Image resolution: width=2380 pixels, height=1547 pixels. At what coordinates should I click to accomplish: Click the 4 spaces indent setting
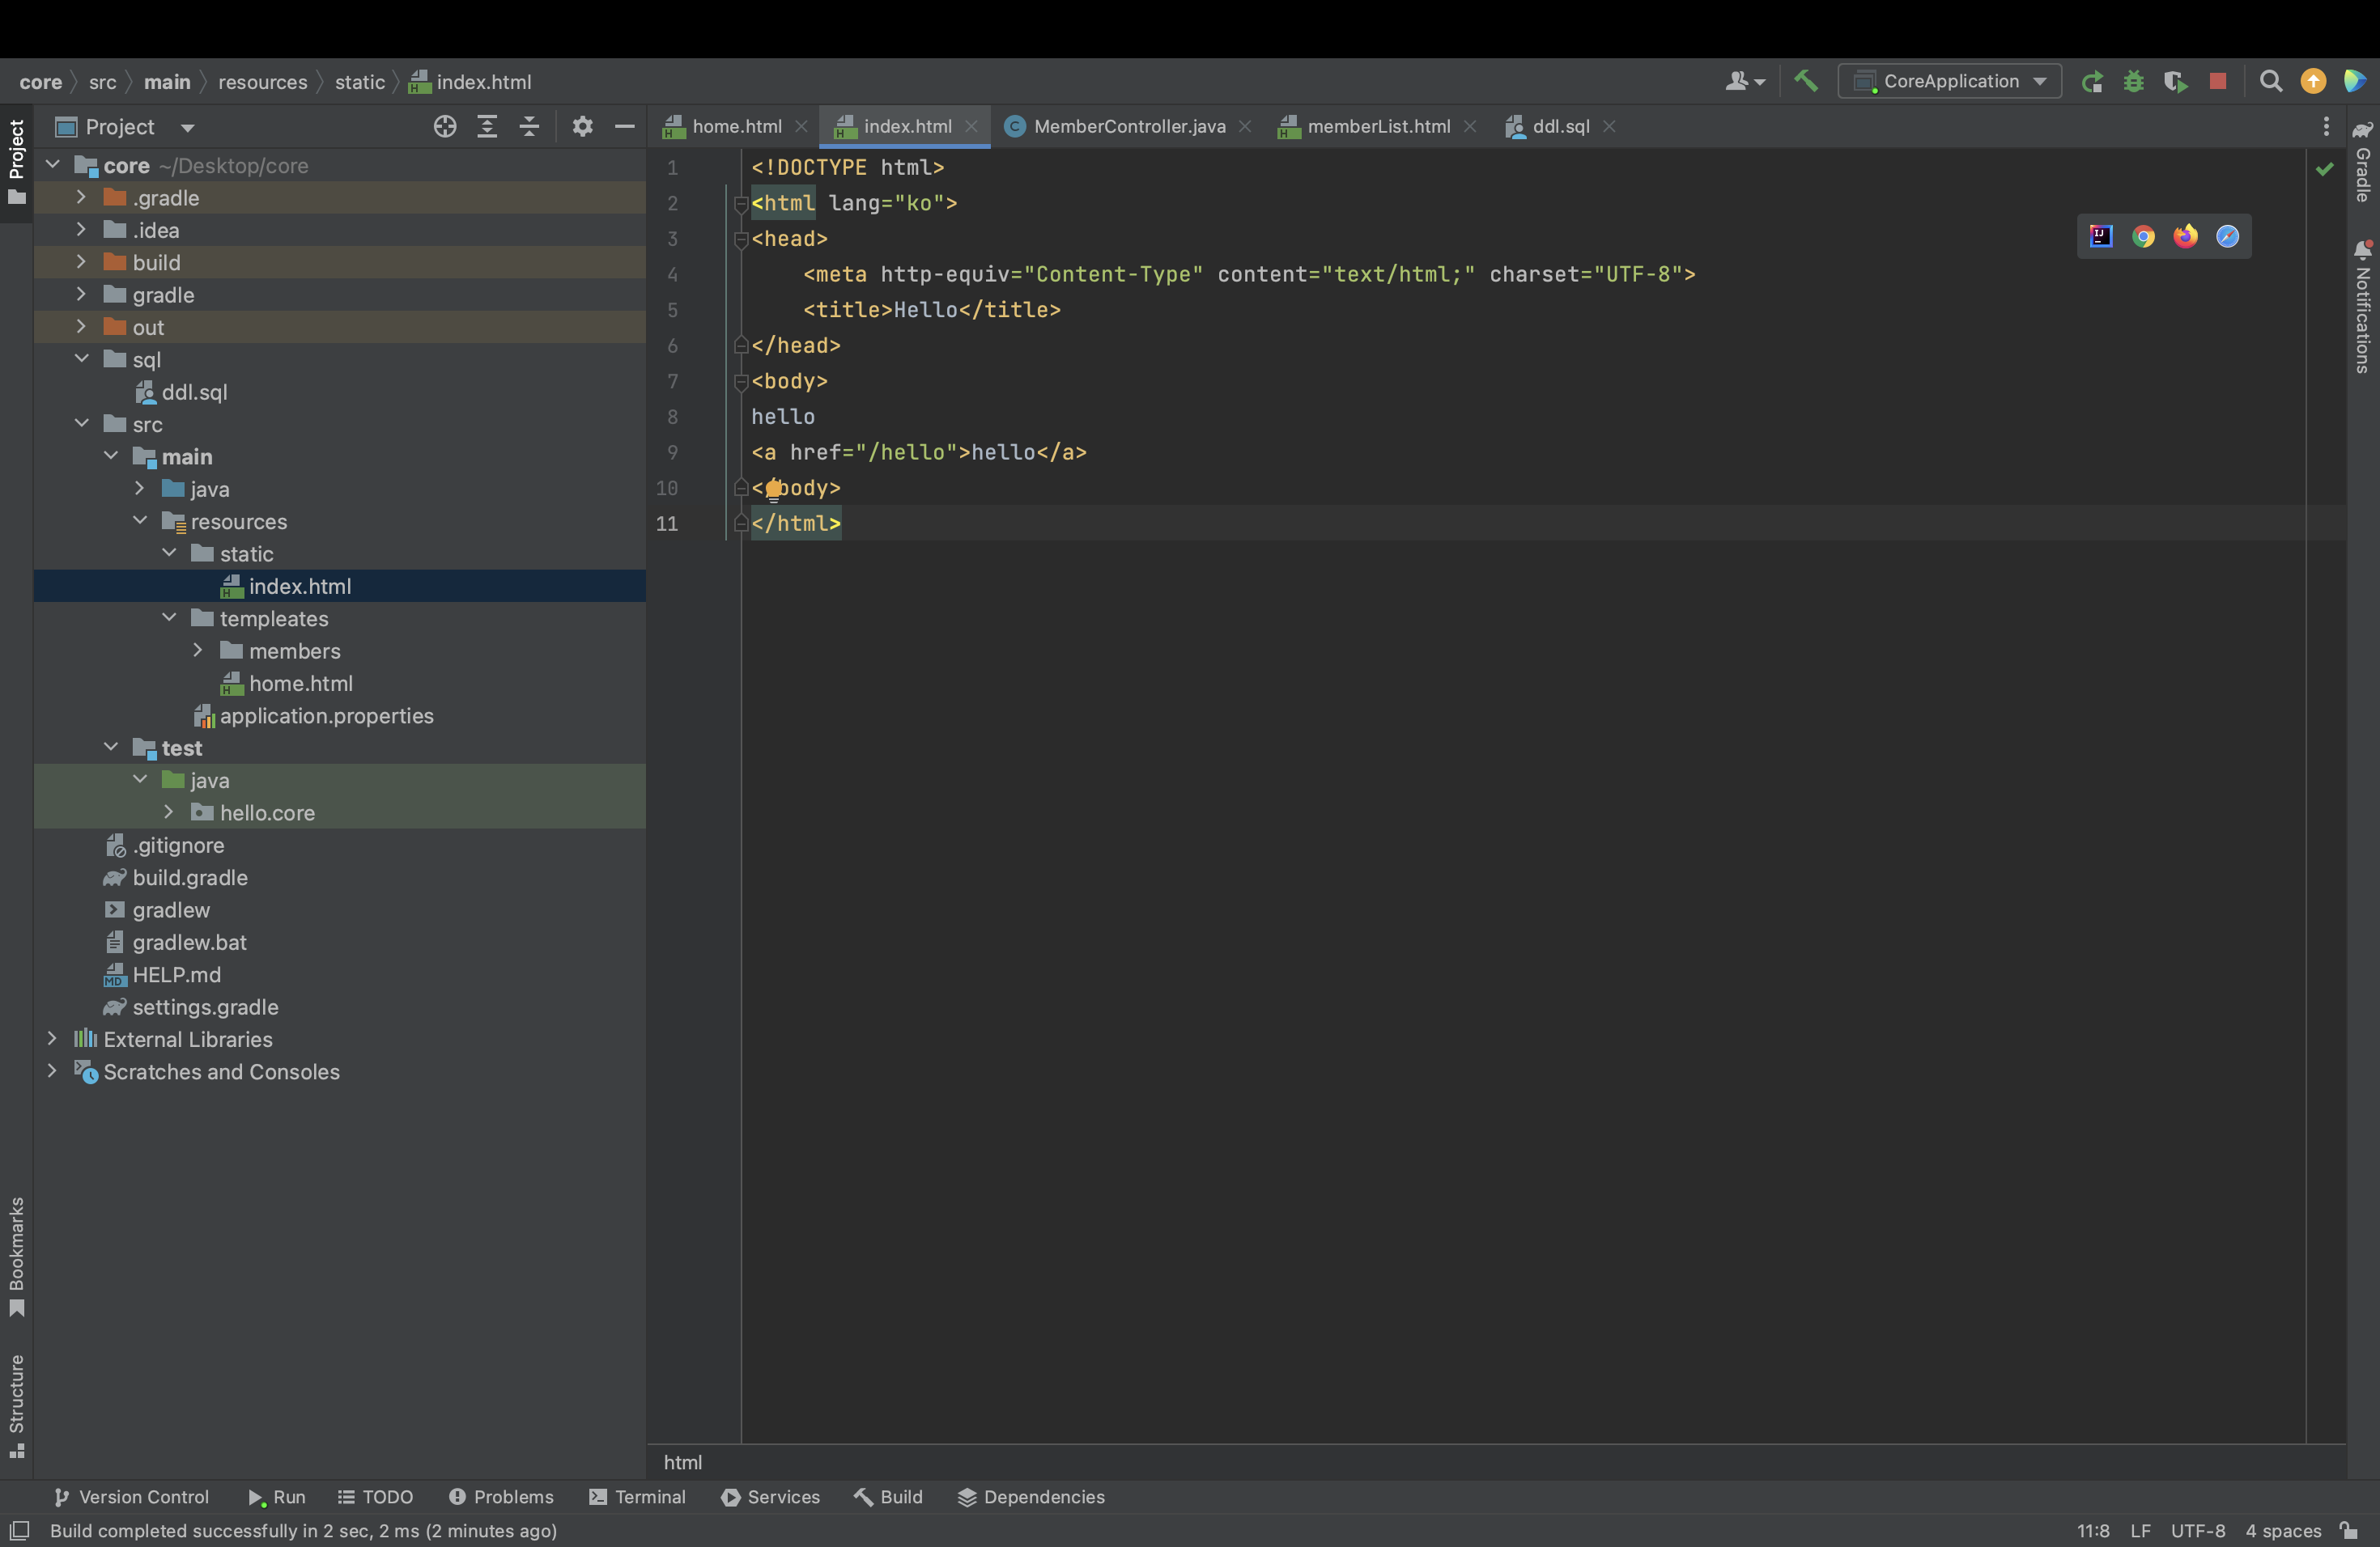tap(2283, 1530)
